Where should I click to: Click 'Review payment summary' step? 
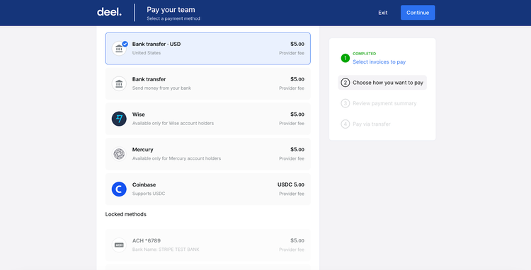coord(384,103)
